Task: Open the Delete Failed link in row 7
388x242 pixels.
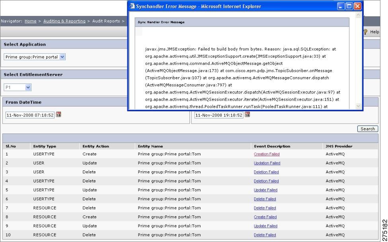Action: coord(265,208)
